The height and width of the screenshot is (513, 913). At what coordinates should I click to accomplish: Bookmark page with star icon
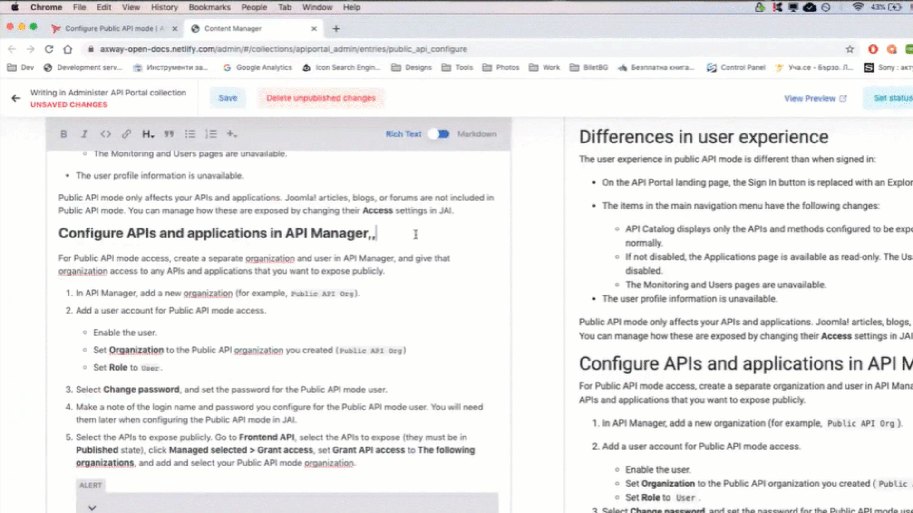pyautogui.click(x=850, y=49)
